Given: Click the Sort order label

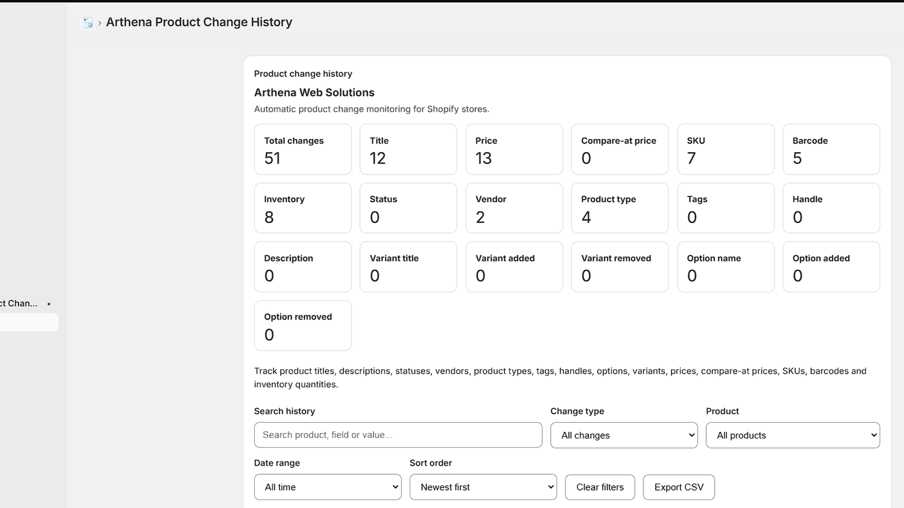Looking at the screenshot, I should pos(431,463).
